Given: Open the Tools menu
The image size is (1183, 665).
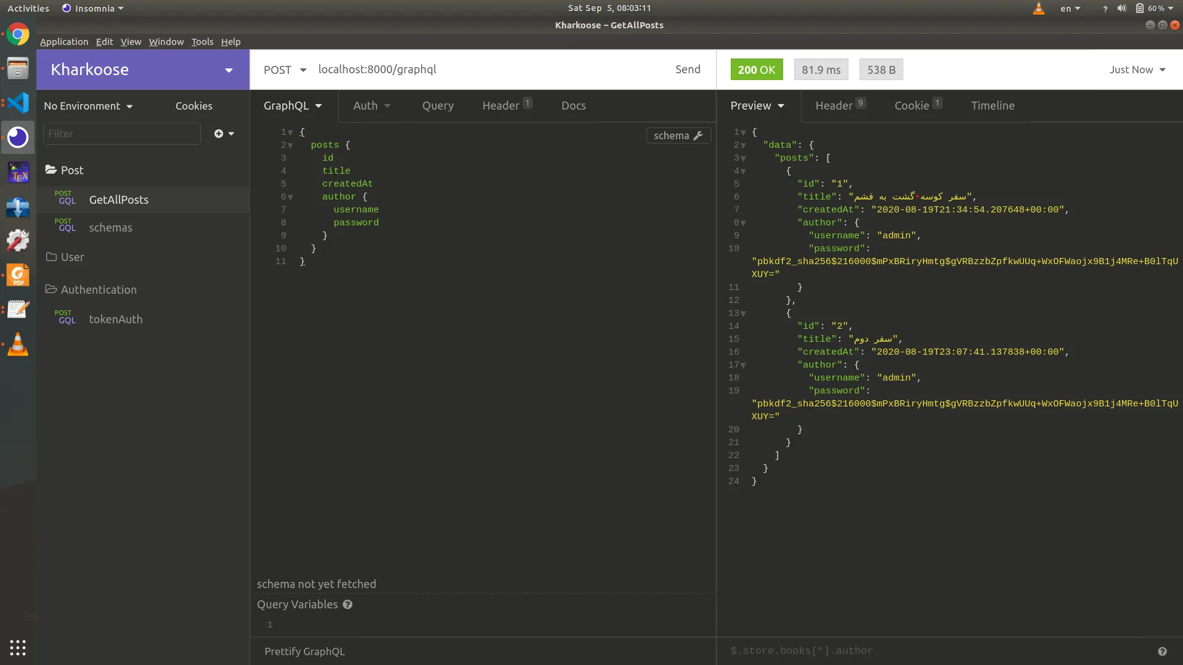Looking at the screenshot, I should (202, 42).
